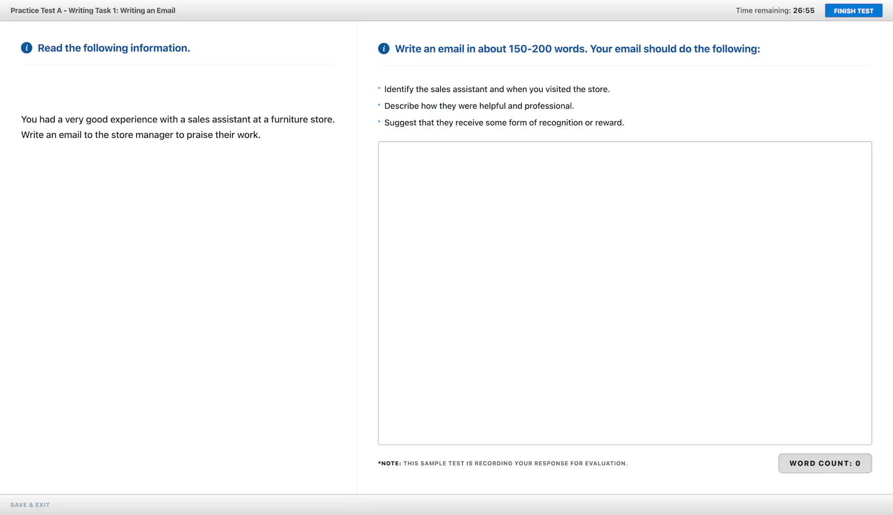Click info icon beside 'Write an email' heading
893x515 pixels.
click(x=384, y=49)
